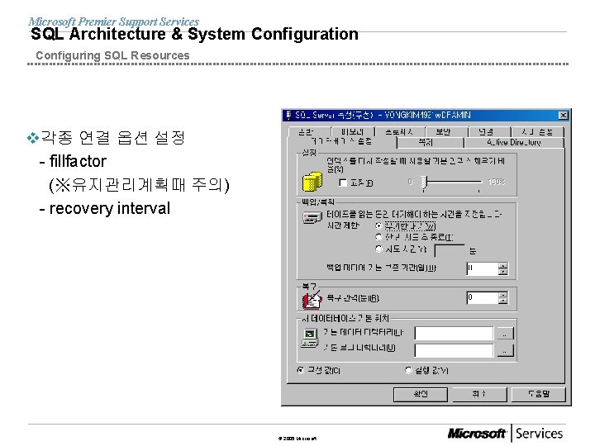Viewport: 595px width, 446px height.
Task: Open the General tab 일반
Action: tap(308, 132)
